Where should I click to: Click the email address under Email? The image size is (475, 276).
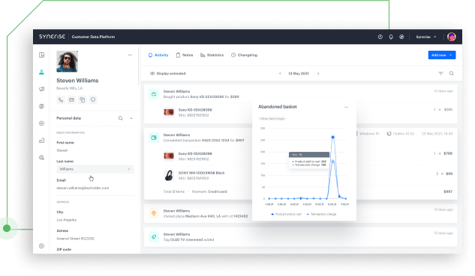pyautogui.click(x=83, y=188)
